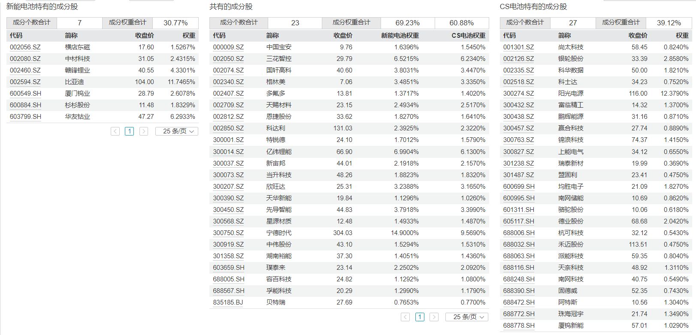Click 代码 header in 共有的成分股 table

pyautogui.click(x=219, y=36)
